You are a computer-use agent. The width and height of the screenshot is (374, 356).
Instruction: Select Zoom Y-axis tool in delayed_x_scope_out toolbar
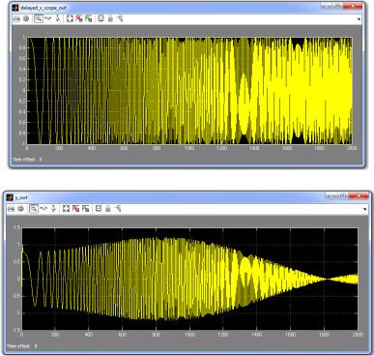click(58, 18)
